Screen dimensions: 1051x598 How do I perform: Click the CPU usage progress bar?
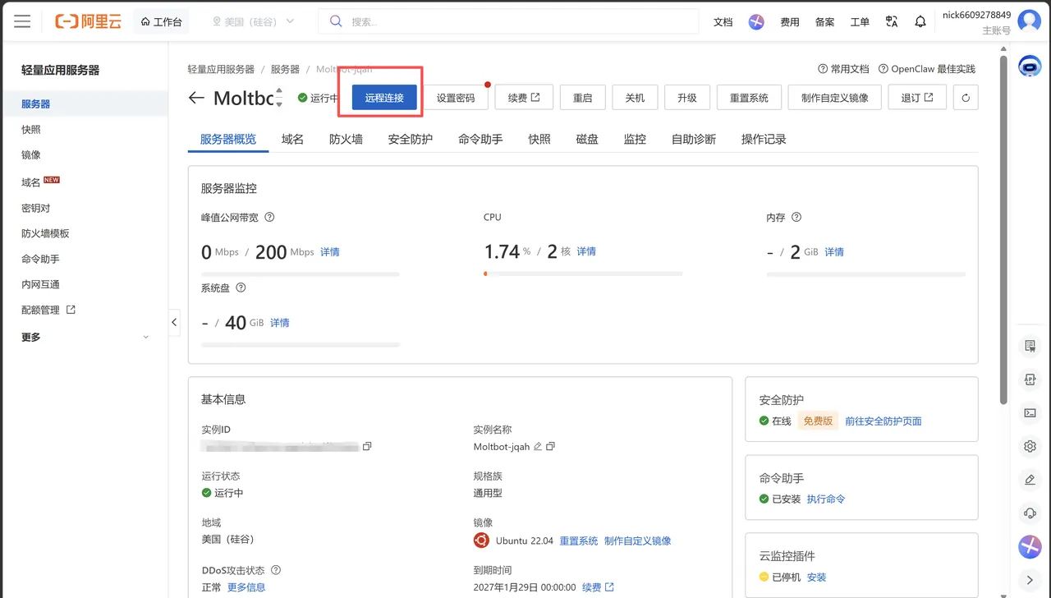583,274
